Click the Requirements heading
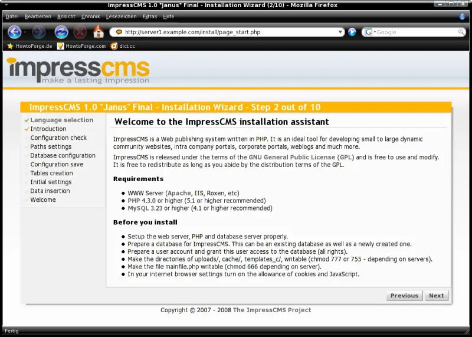 tap(138, 179)
